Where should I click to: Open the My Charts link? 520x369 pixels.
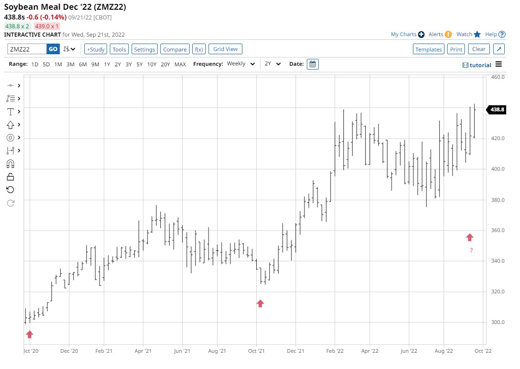[x=404, y=34]
